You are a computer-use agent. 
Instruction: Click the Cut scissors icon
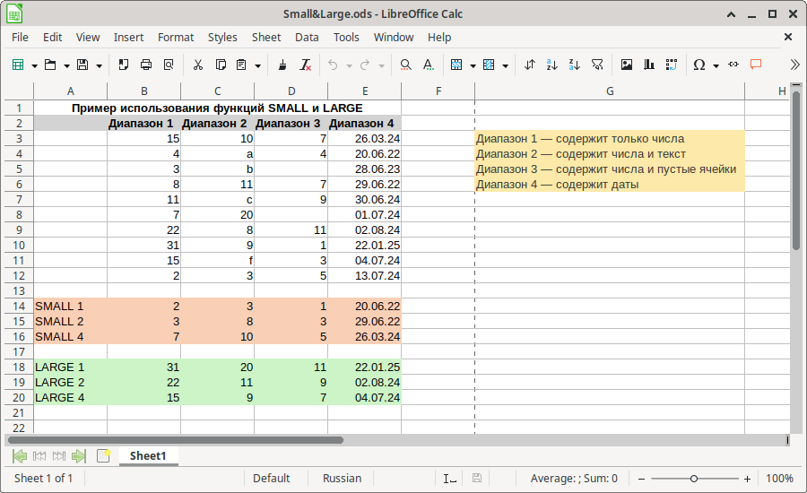coord(197,65)
